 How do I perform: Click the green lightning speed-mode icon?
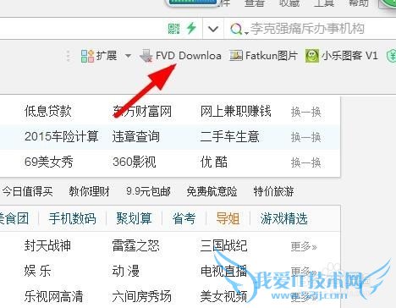191,28
